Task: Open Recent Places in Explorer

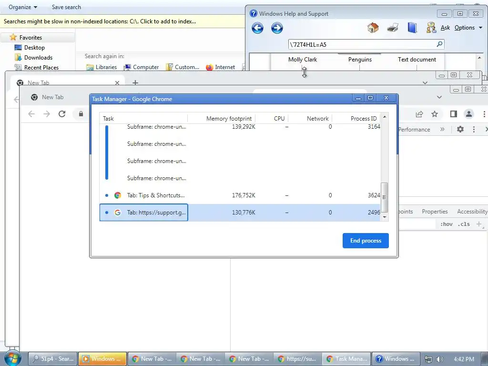Action: click(x=41, y=68)
